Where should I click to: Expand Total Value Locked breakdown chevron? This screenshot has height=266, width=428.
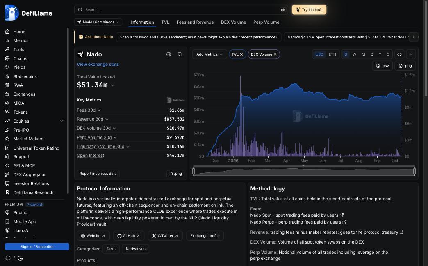tap(112, 85)
